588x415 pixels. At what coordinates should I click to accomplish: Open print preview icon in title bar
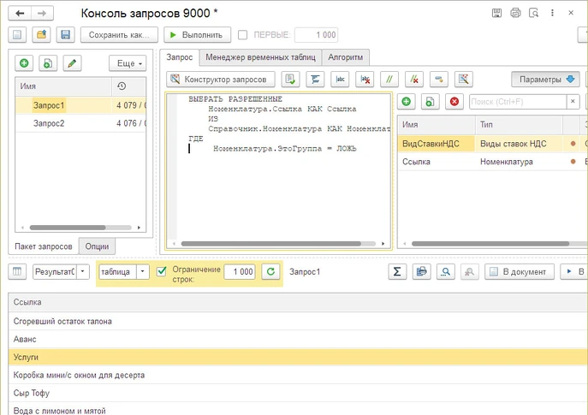click(x=533, y=13)
